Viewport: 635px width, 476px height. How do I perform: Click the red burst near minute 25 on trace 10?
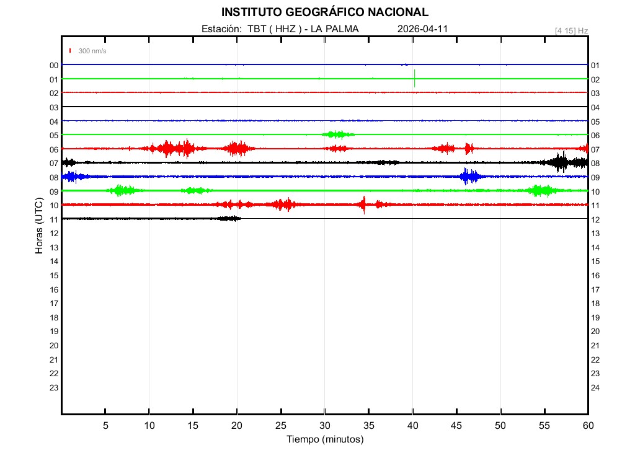(x=285, y=205)
